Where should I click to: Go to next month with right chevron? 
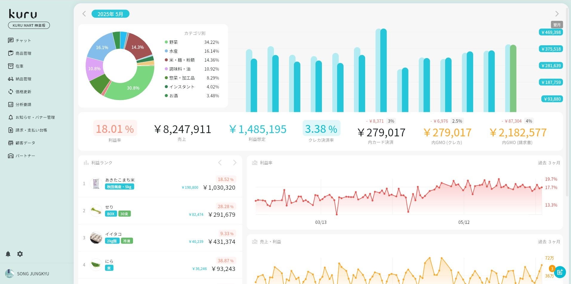click(x=557, y=14)
